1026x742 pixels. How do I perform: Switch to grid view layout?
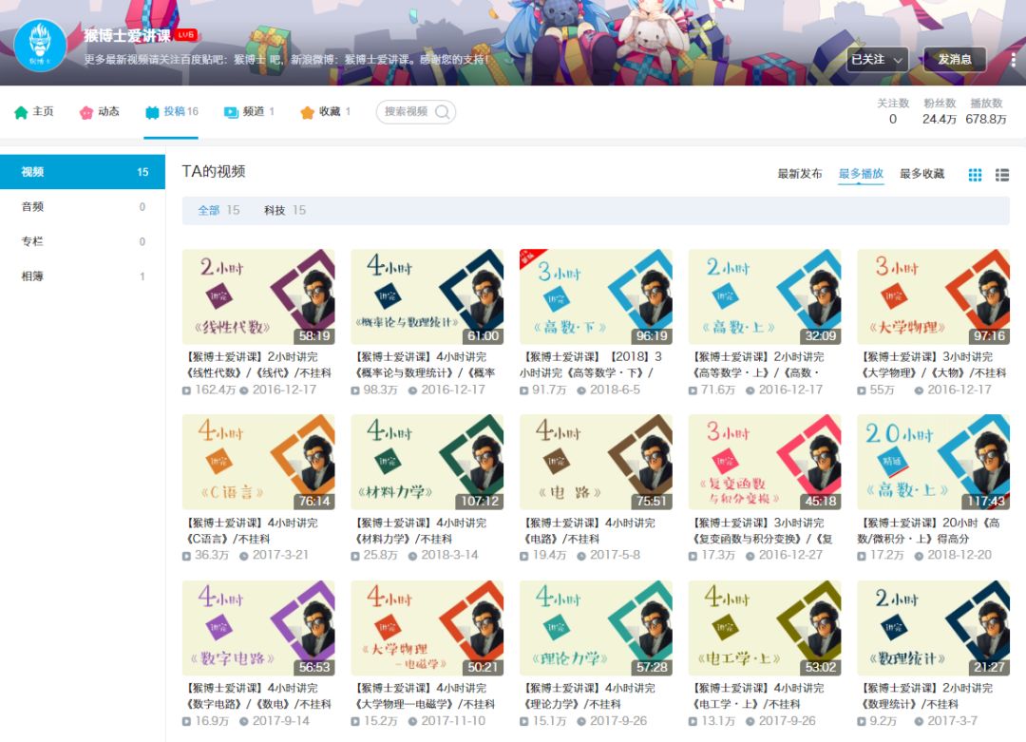click(x=975, y=175)
